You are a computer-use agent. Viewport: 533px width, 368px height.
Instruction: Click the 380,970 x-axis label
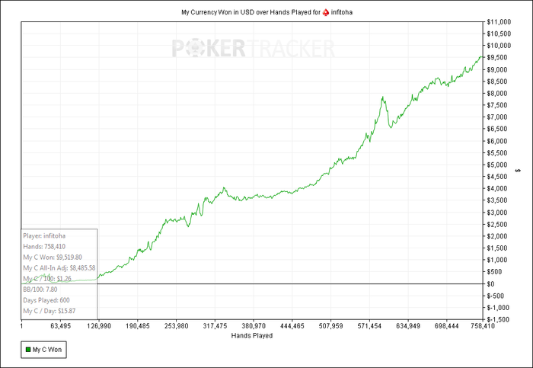[x=254, y=326]
